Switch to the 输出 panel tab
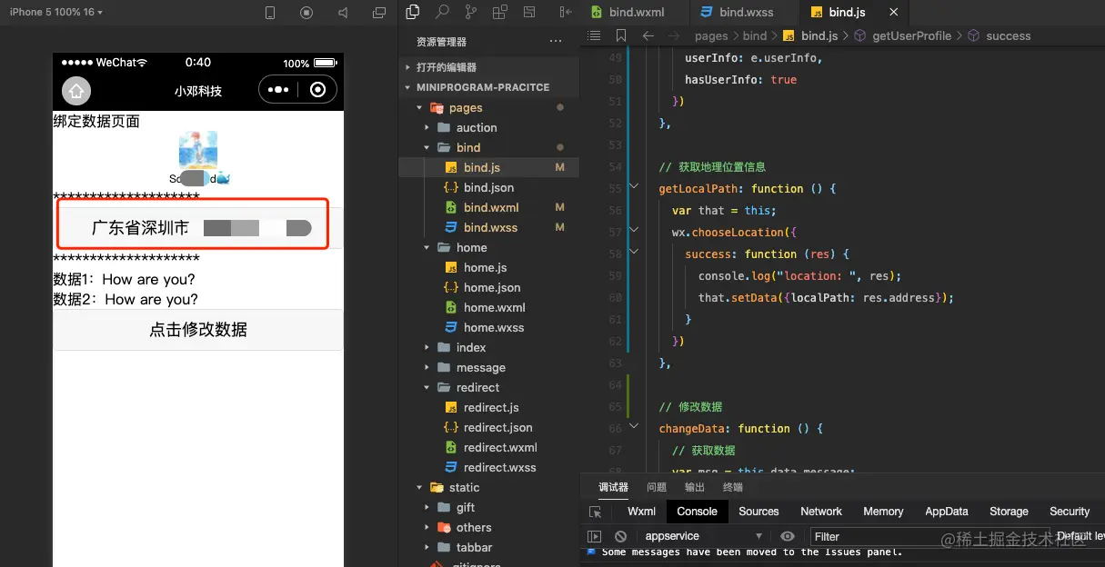1105x567 pixels. 695,487
